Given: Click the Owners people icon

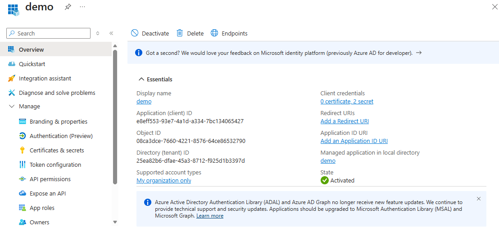Looking at the screenshot, I should pos(22,222).
